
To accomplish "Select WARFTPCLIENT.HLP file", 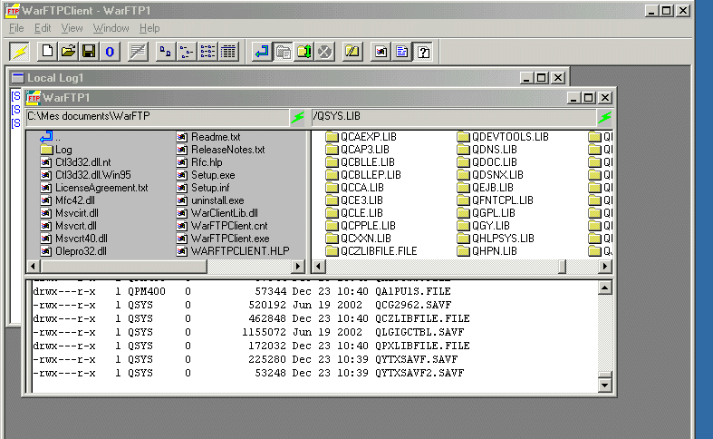I will (233, 251).
